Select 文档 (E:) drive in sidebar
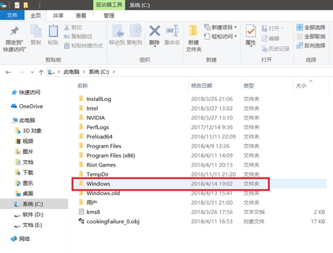333x253 pixels. 28,225
